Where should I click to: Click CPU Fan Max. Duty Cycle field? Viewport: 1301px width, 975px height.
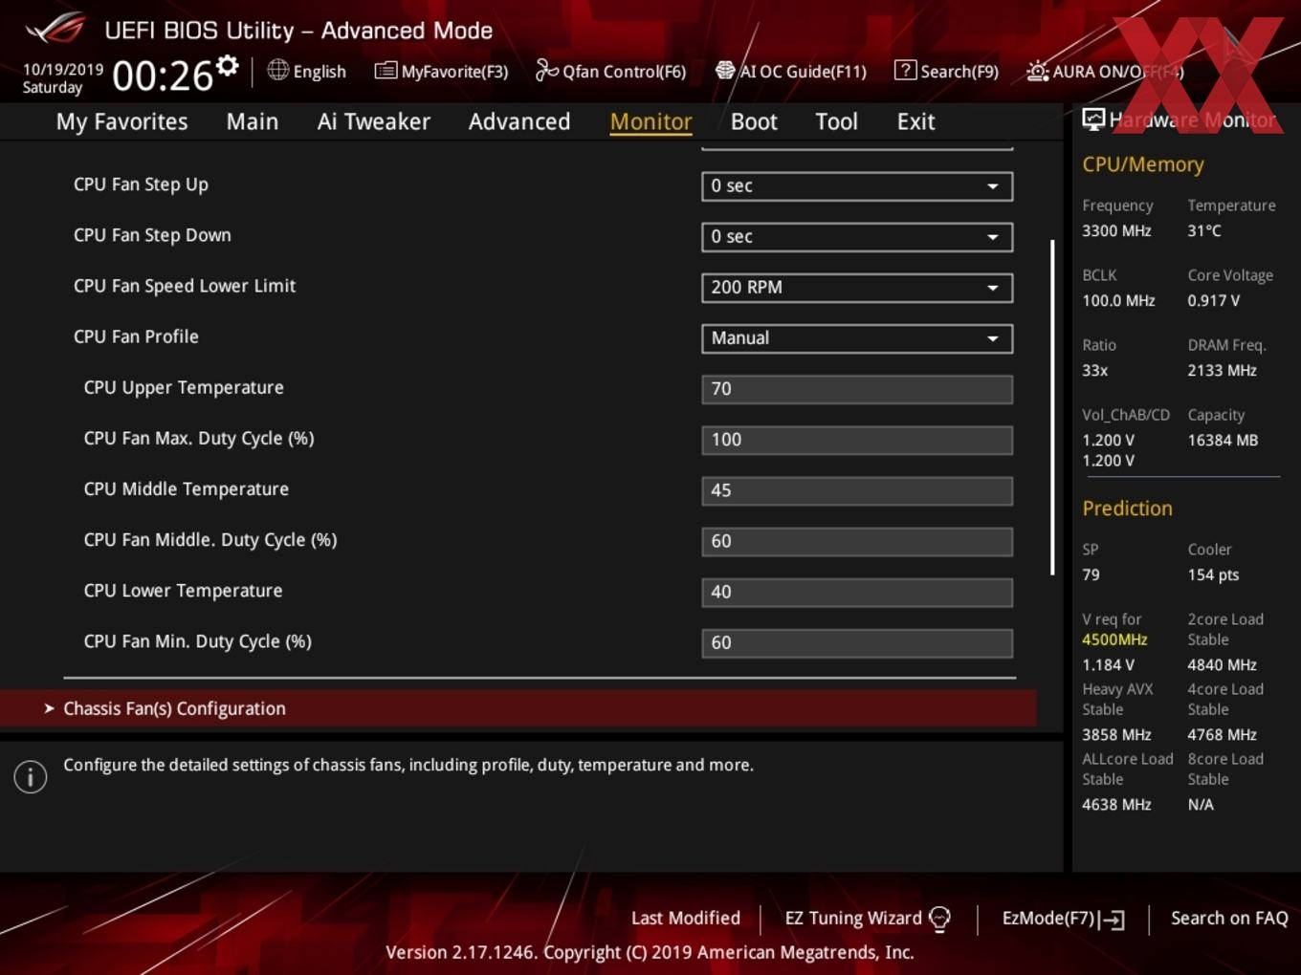coord(857,440)
